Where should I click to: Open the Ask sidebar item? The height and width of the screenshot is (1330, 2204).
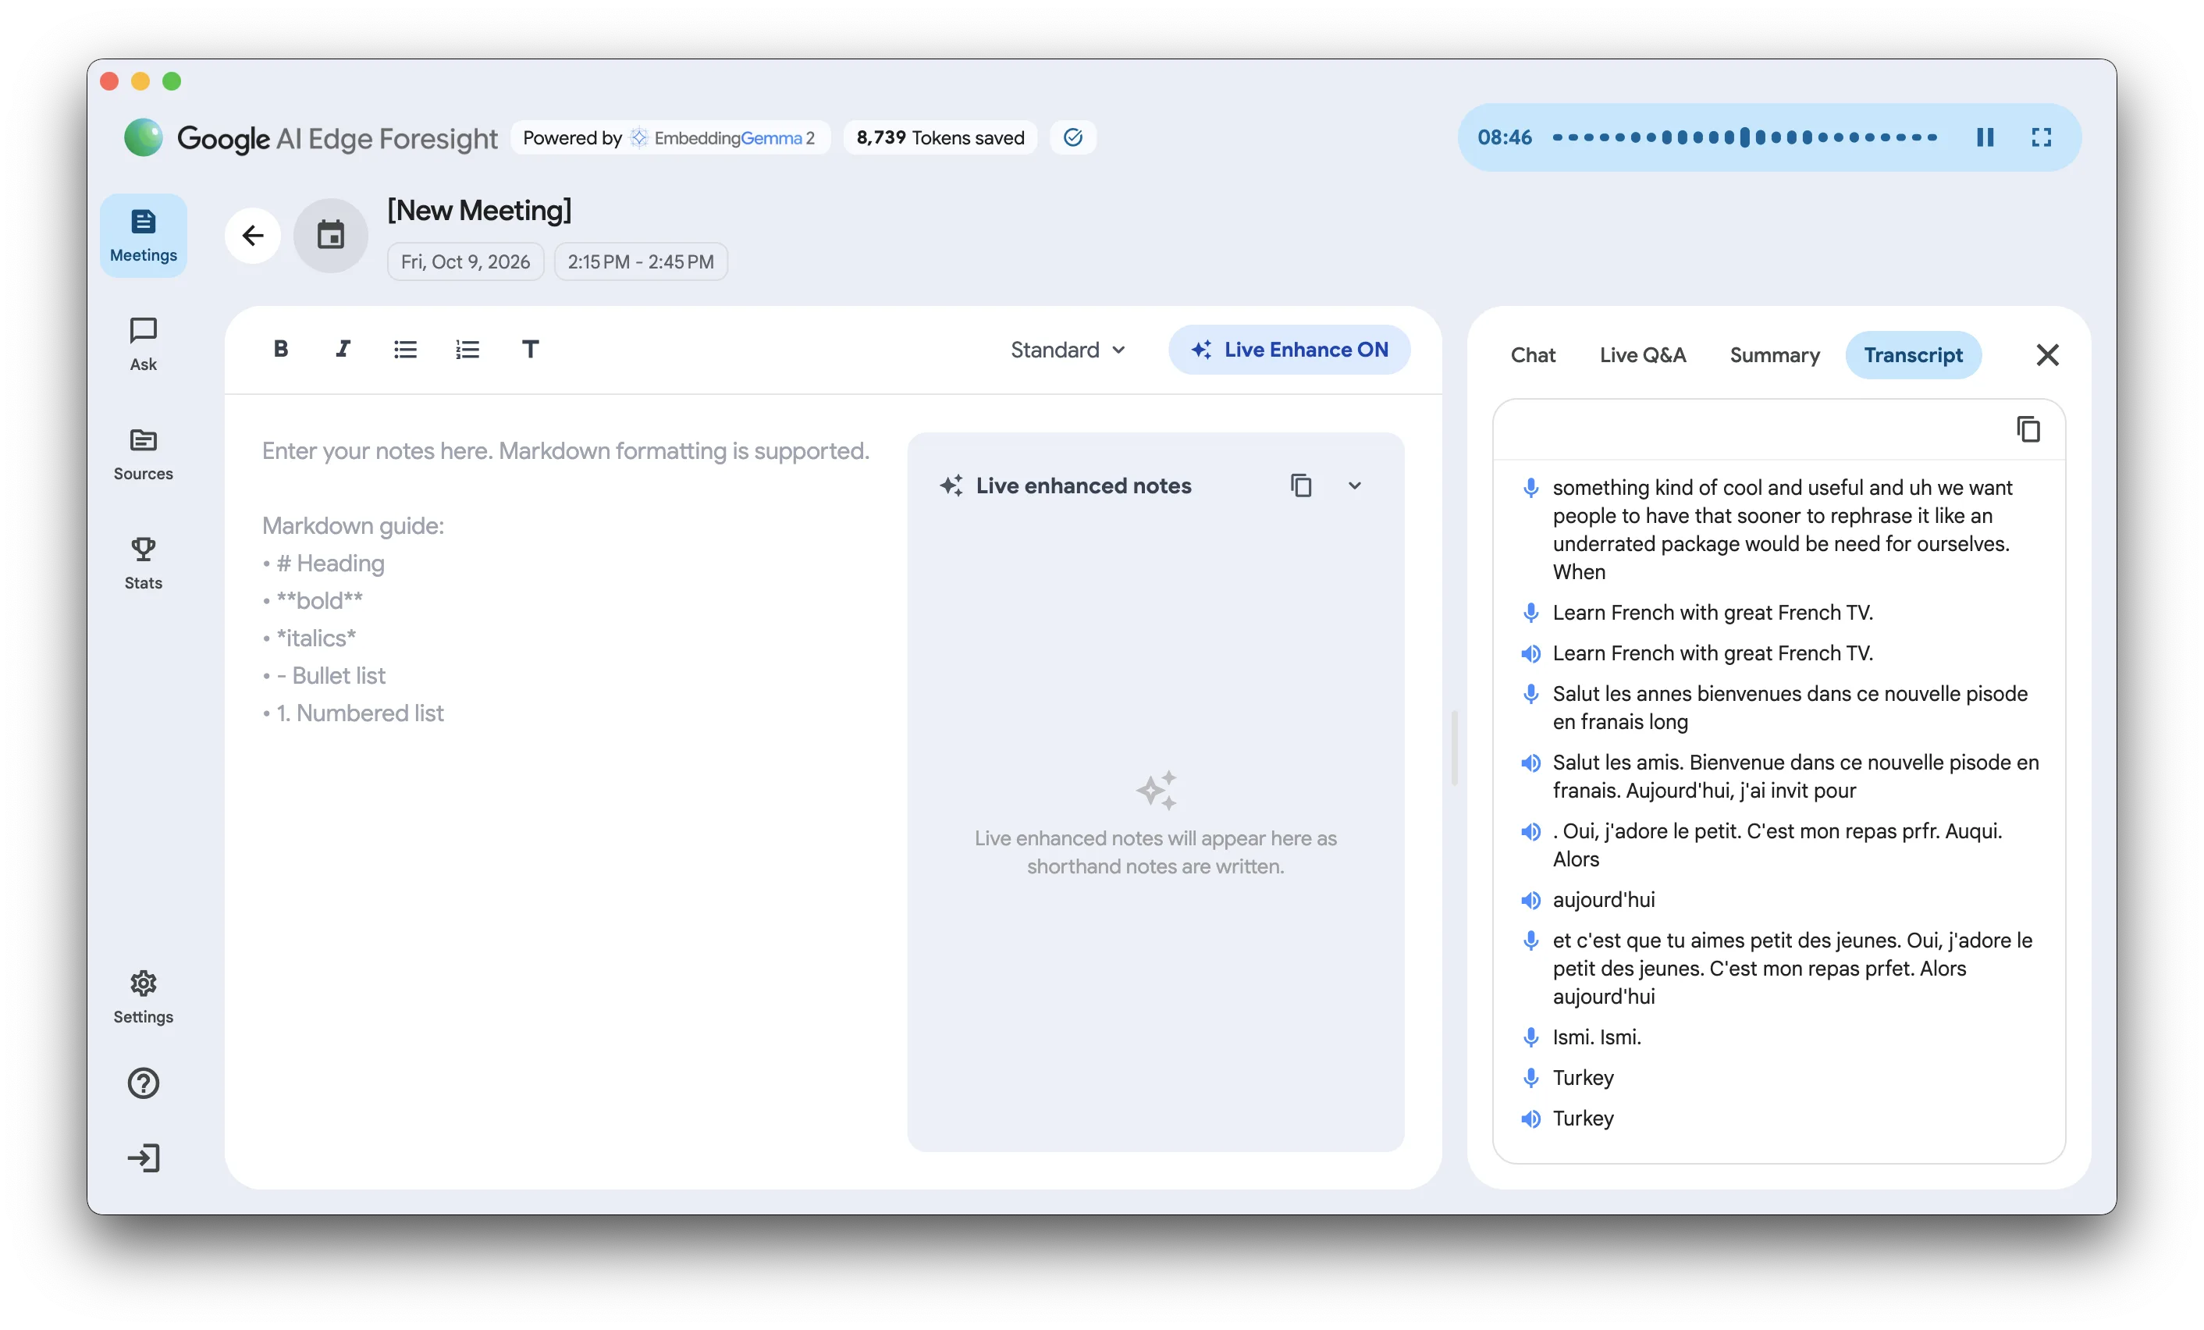143,343
